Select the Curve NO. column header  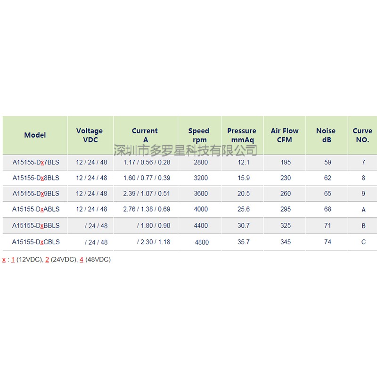tap(362, 135)
